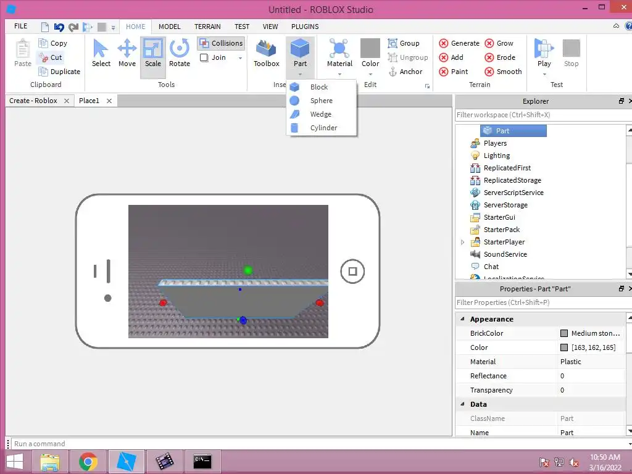This screenshot has width=632, height=474.
Task: Open File Explorer from taskbar
Action: (x=50, y=462)
